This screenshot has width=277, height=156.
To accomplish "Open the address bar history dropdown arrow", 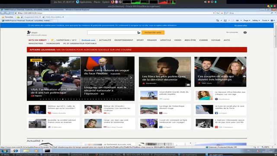I will pos(214,13).
